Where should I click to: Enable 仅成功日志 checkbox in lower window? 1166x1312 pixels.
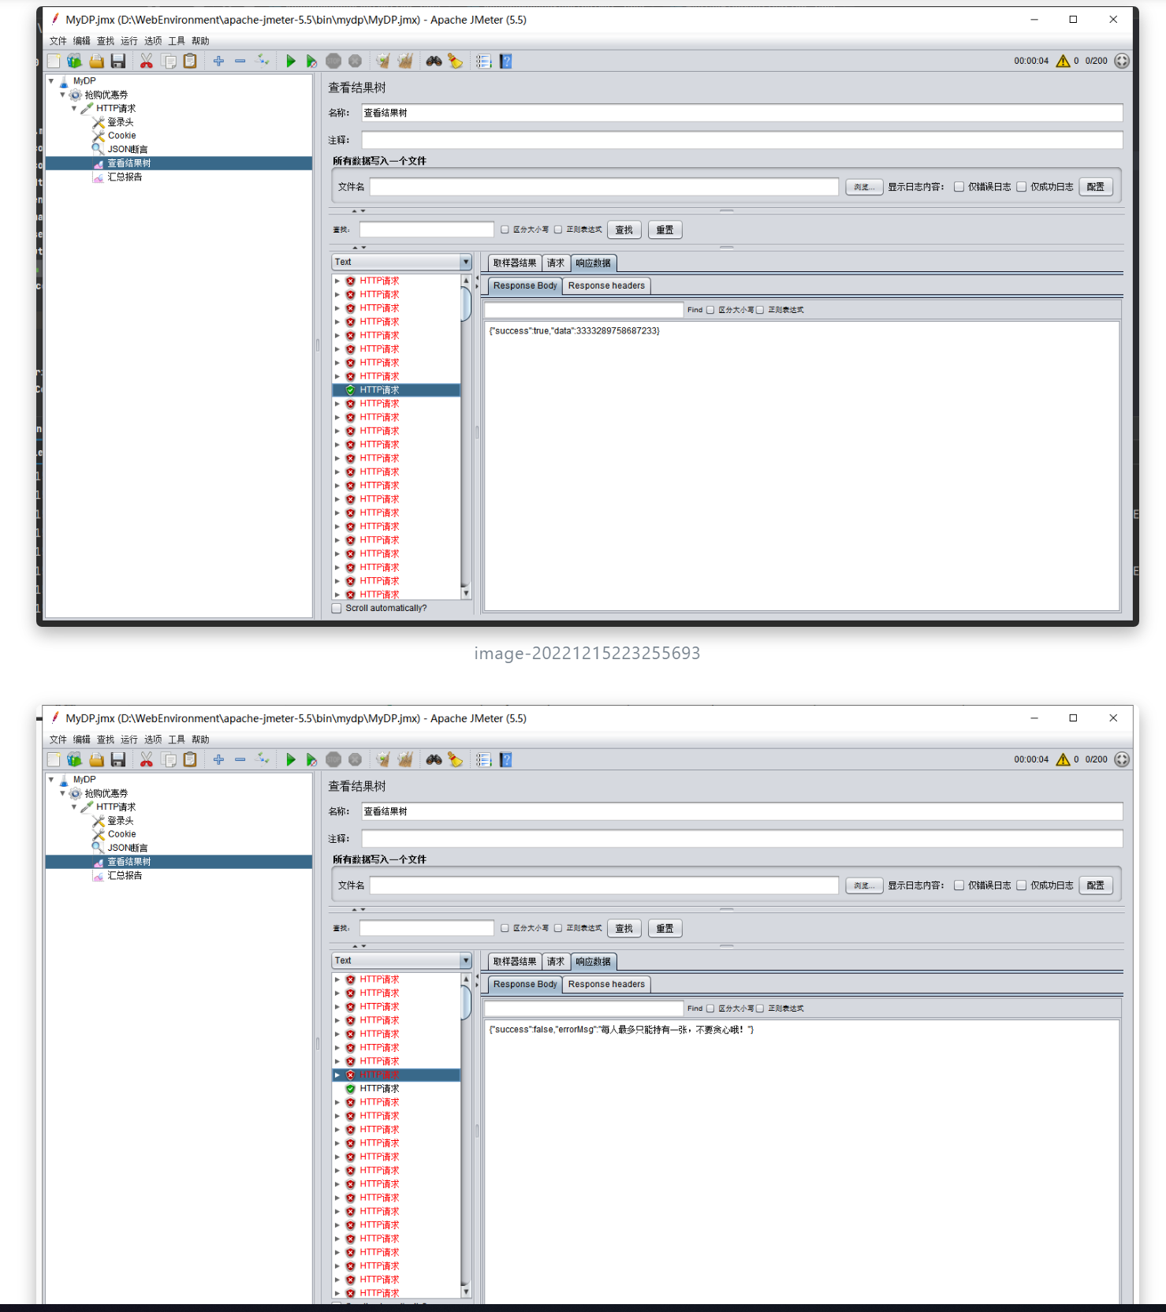[x=1021, y=885]
